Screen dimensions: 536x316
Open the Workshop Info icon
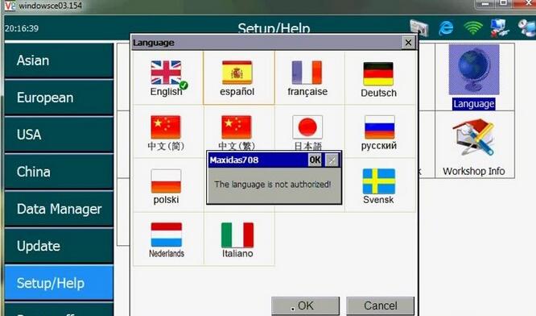pyautogui.click(x=474, y=146)
